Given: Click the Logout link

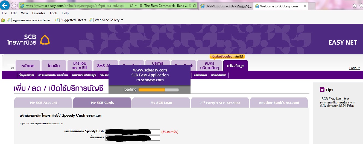Looking at the screenshot, I should coord(355,68).
